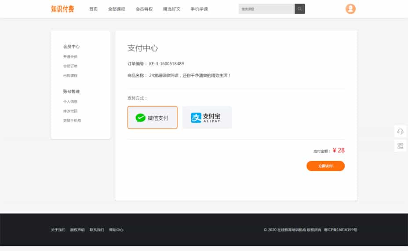408x251 pixels.
Task: Click the 版权声明 footer link
Action: (x=77, y=229)
